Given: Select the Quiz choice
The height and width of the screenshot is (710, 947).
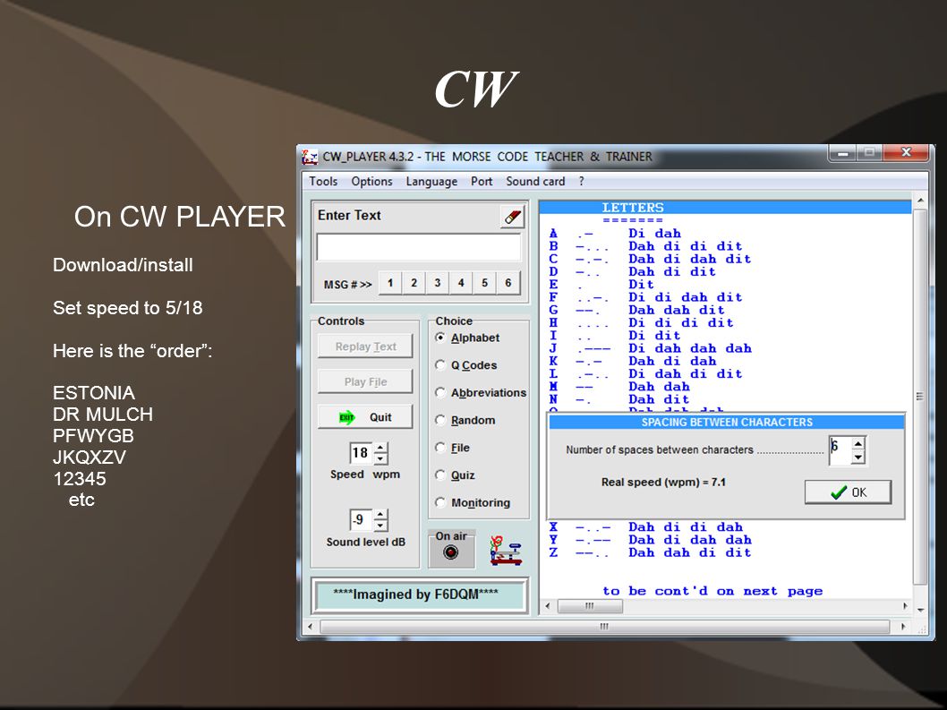Looking at the screenshot, I should point(455,475).
